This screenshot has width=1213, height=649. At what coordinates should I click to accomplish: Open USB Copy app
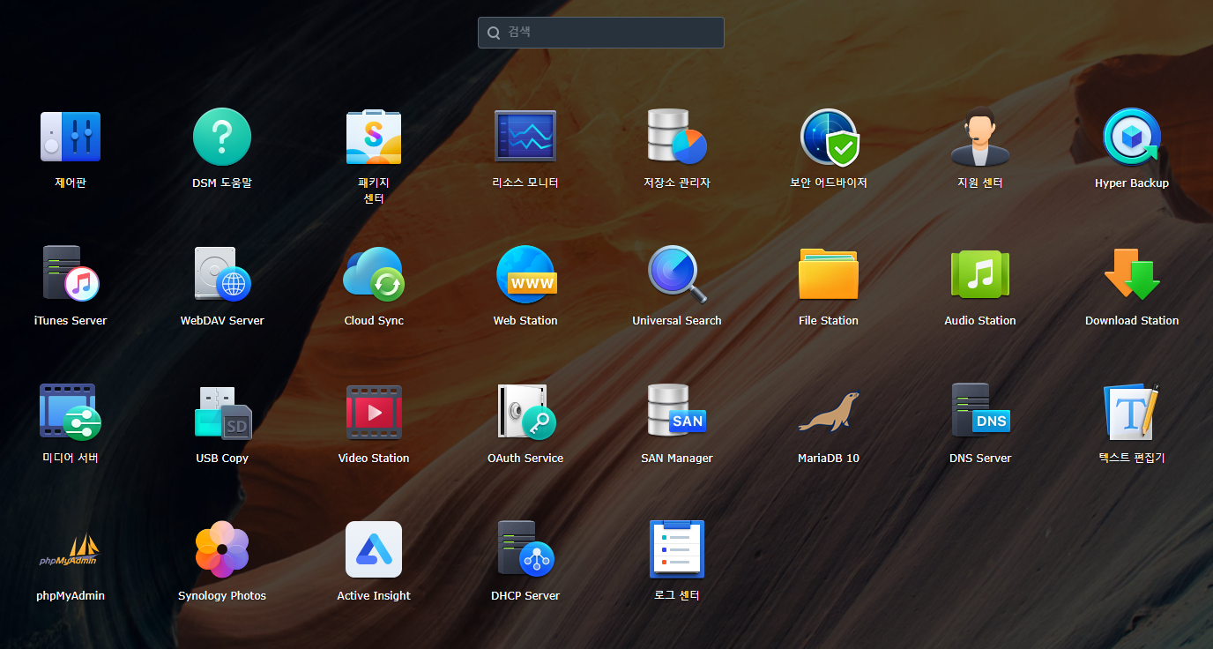pyautogui.click(x=222, y=412)
